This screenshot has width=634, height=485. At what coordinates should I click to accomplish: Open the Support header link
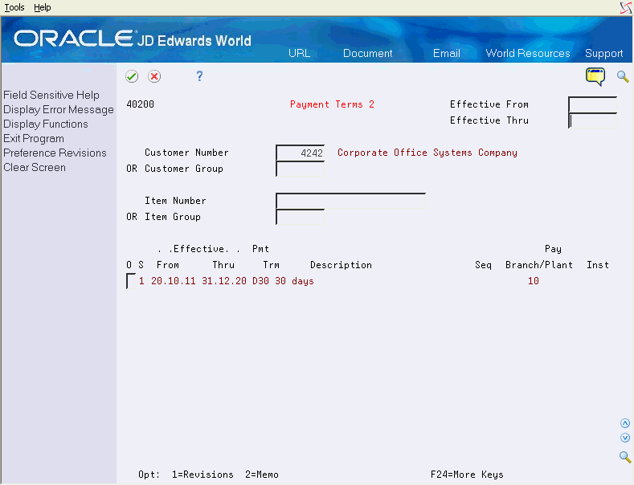pos(603,53)
